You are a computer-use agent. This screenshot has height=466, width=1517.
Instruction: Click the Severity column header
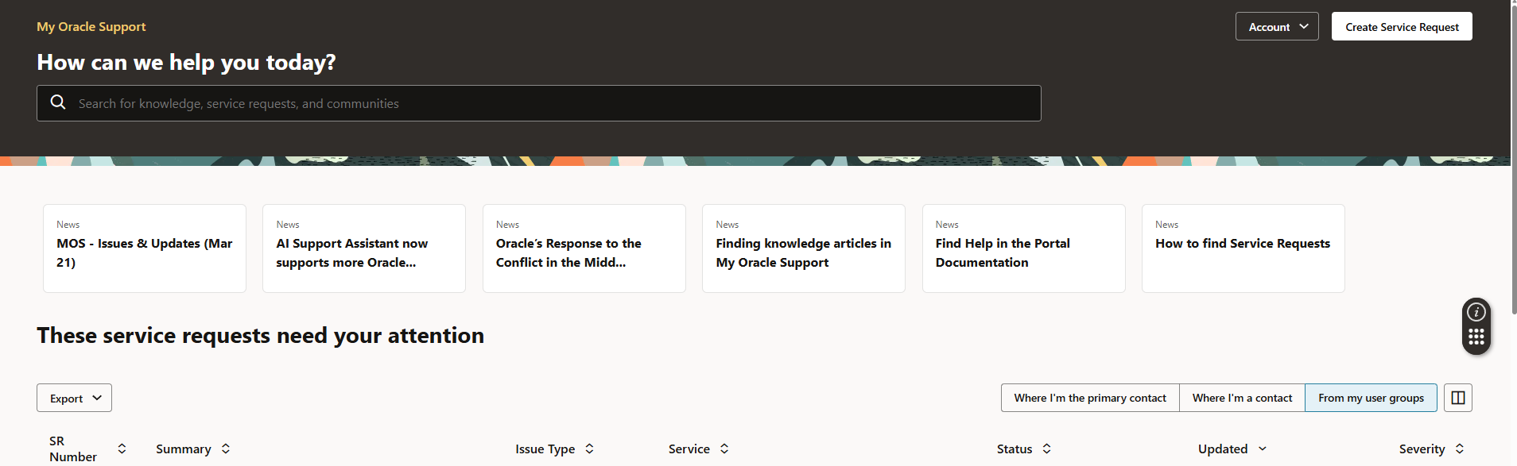(1422, 449)
